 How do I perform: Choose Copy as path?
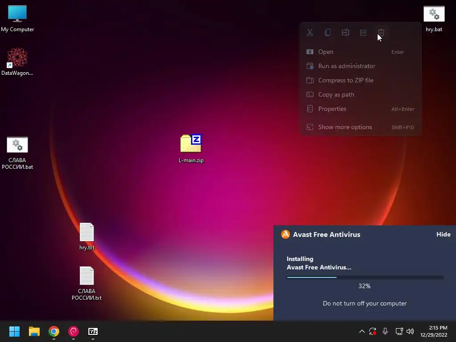point(361,94)
